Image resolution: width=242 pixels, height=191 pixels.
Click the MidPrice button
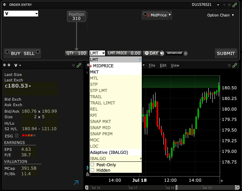pos(157,15)
